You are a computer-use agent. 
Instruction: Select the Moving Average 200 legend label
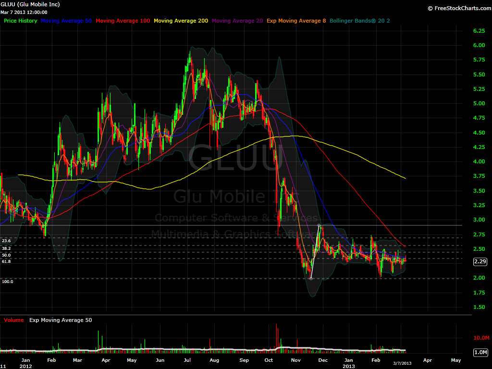point(181,21)
